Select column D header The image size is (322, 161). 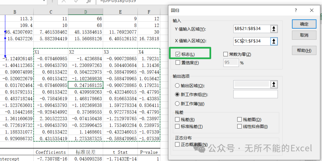point(86,12)
